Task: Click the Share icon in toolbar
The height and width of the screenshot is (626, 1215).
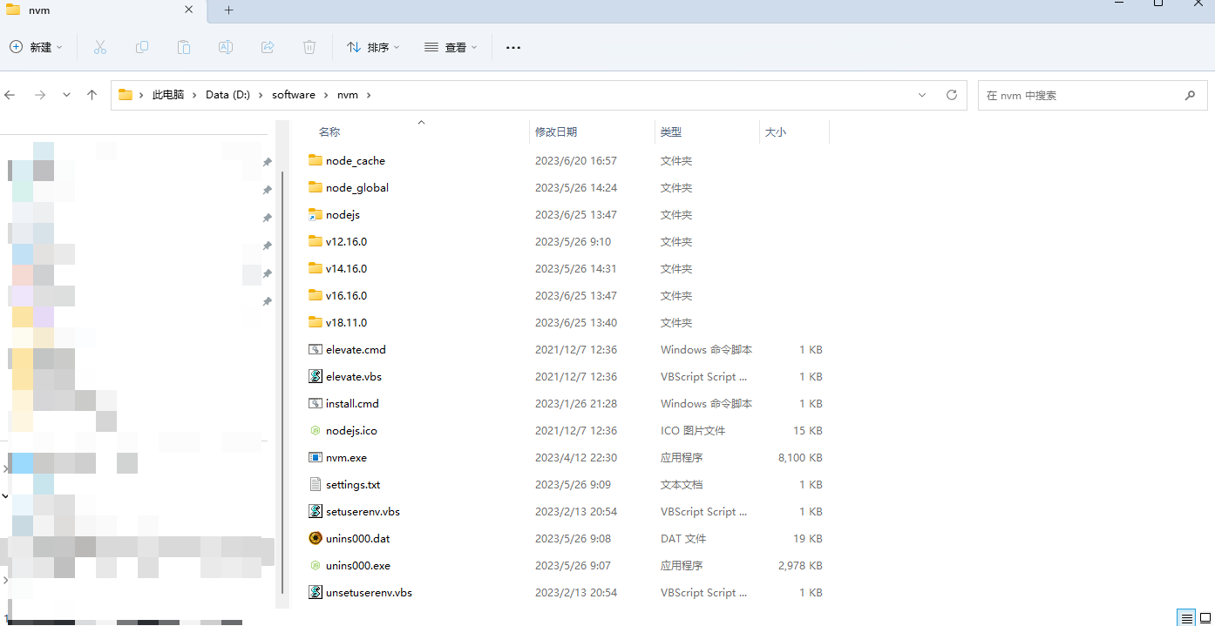Action: (x=268, y=47)
